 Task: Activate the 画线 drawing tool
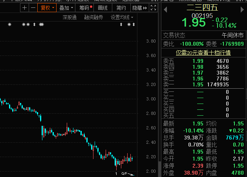click(102, 8)
